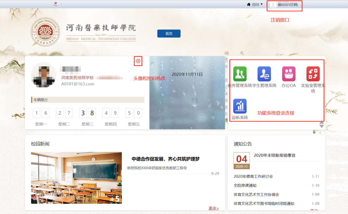348x214 pixels.
Task: Click the 校园新闻 heading
Action: (40, 144)
